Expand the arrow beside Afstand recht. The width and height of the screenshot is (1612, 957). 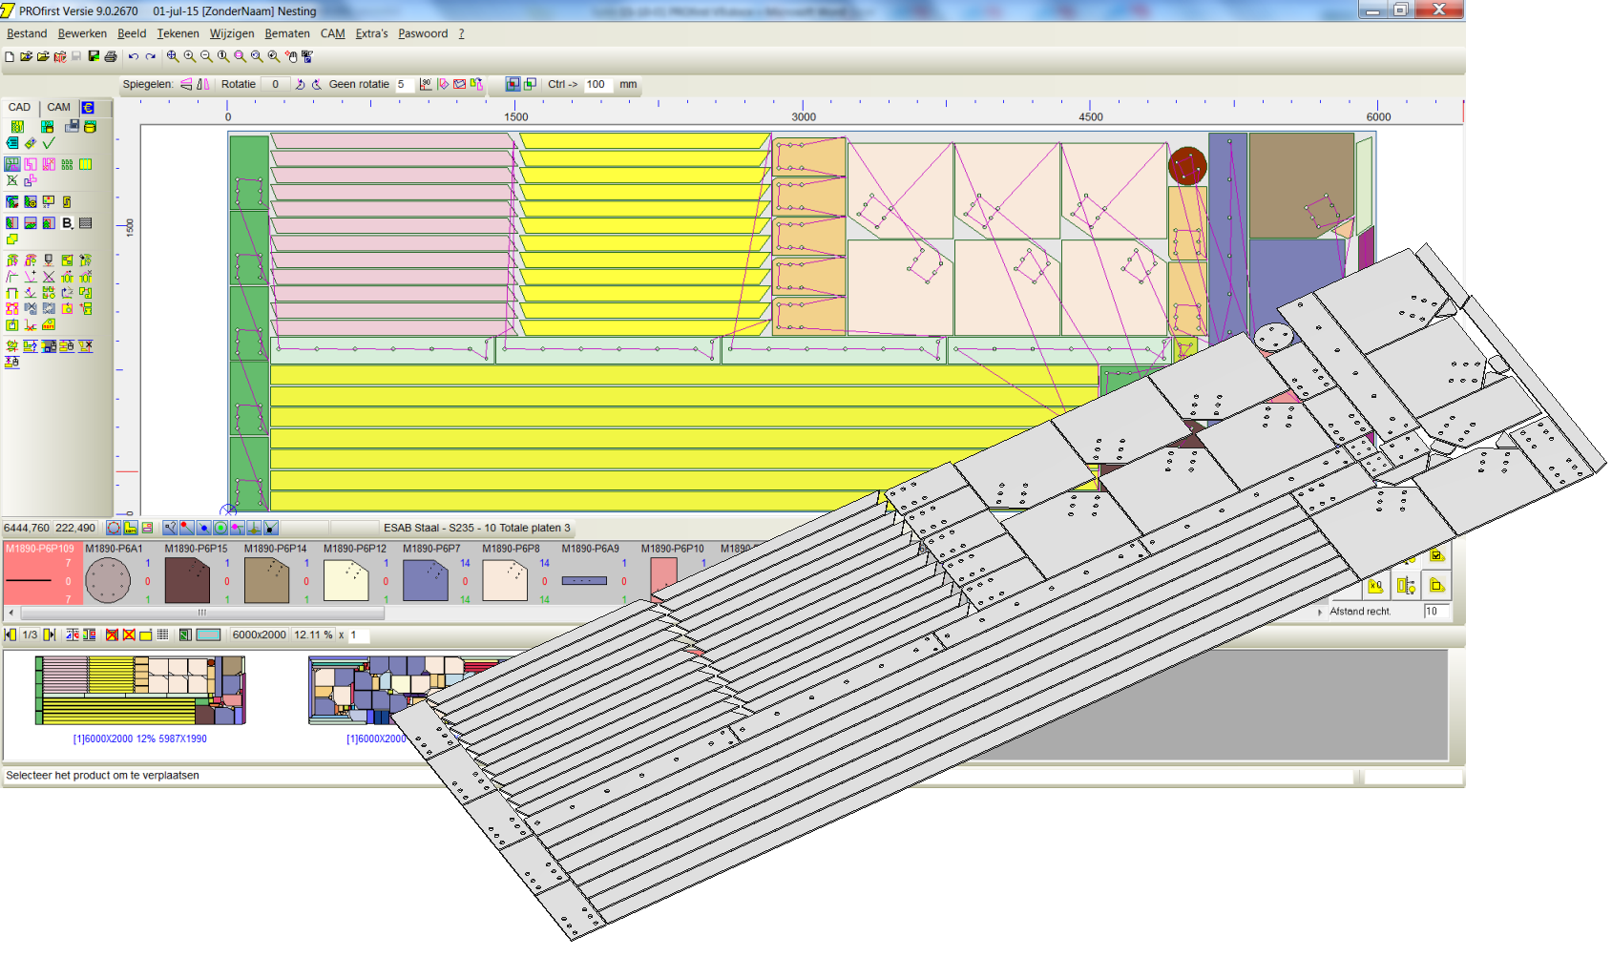click(x=1320, y=612)
